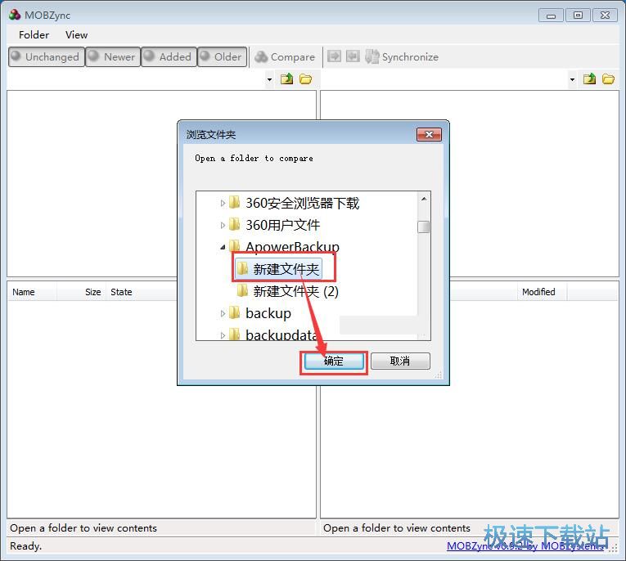Click the copy-to-left arrow icon
The height and width of the screenshot is (561, 626).
353,56
